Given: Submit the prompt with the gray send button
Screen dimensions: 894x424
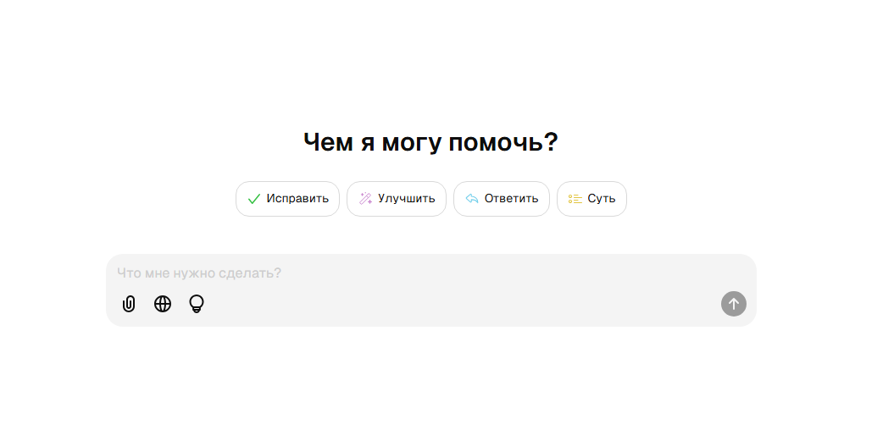Looking at the screenshot, I should coord(734,304).
